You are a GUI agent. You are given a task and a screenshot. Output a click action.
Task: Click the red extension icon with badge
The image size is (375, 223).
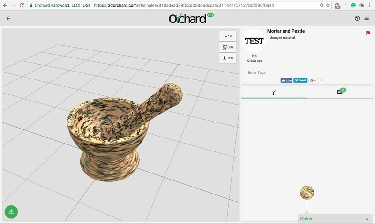(337, 6)
